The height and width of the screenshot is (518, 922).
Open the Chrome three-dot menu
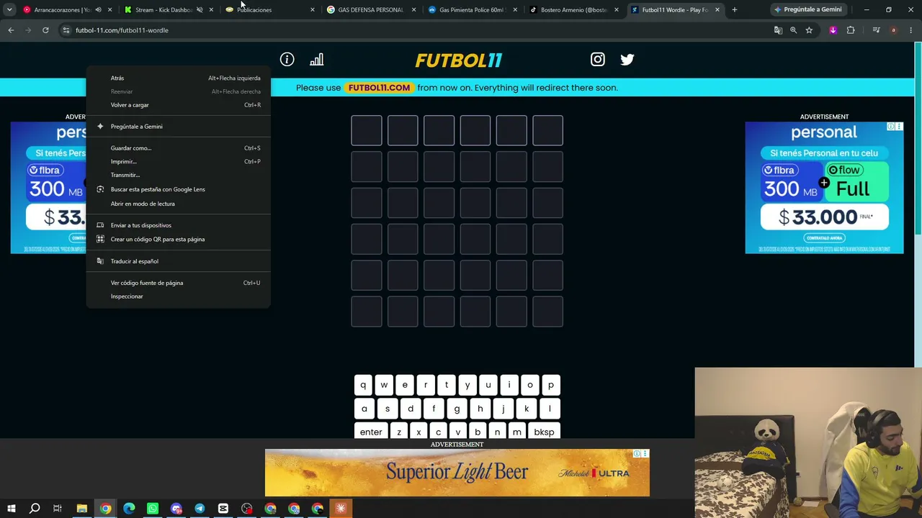tap(910, 30)
